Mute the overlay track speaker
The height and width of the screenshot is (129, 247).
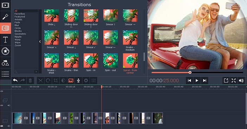click(x=9, y=106)
